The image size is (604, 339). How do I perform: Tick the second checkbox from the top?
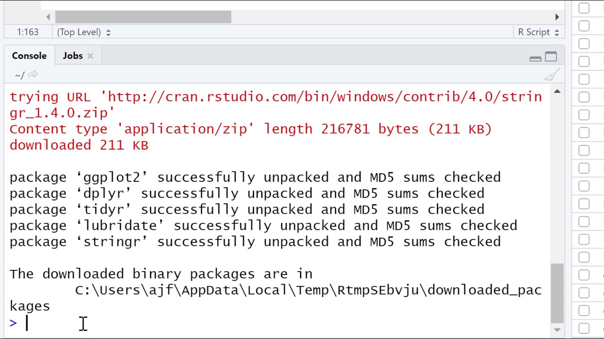584,26
